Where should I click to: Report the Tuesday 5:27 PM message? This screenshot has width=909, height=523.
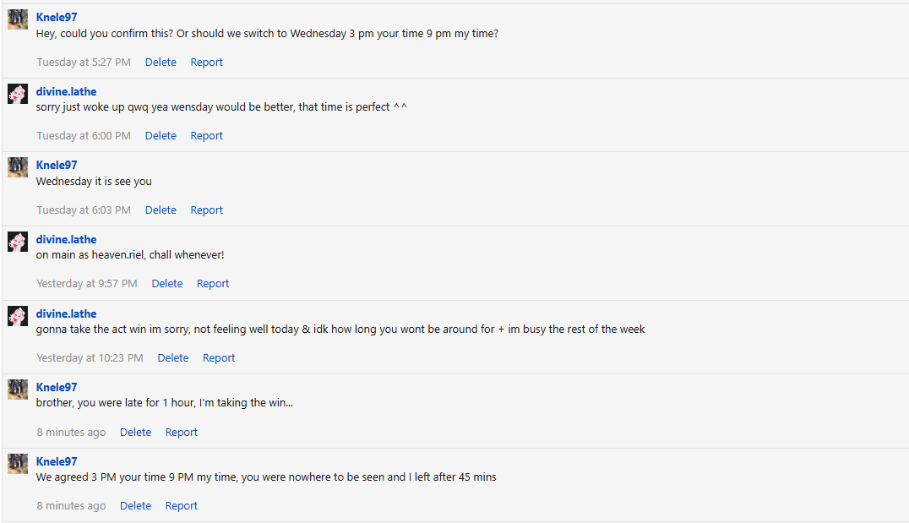[206, 62]
